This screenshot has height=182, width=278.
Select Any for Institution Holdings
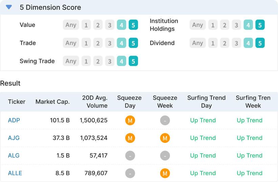click(198, 25)
